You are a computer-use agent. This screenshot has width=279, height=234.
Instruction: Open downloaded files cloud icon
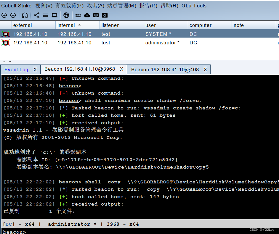click(x=87, y=15)
